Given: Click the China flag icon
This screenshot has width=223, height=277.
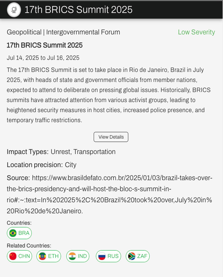Looking at the screenshot, I should (13, 256).
